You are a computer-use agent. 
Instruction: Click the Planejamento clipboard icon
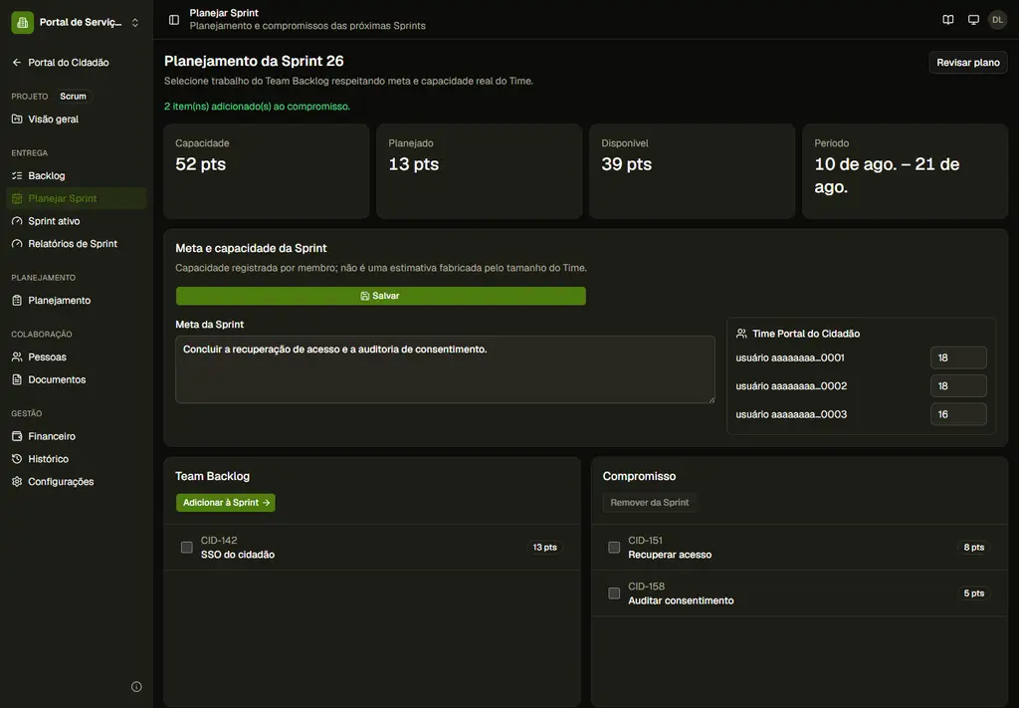click(x=17, y=301)
